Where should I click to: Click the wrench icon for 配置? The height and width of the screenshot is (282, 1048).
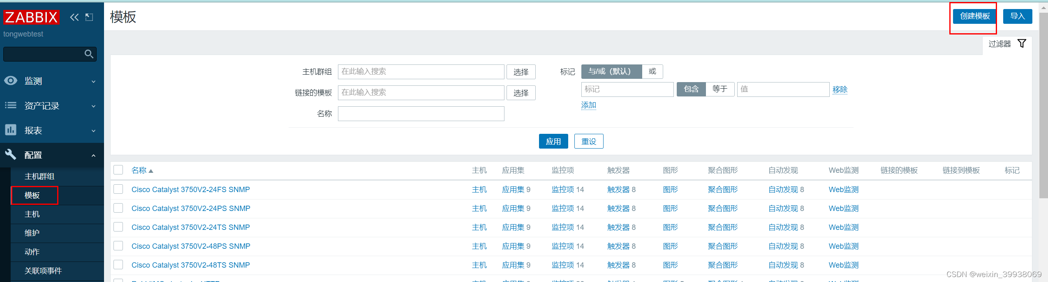coord(11,154)
